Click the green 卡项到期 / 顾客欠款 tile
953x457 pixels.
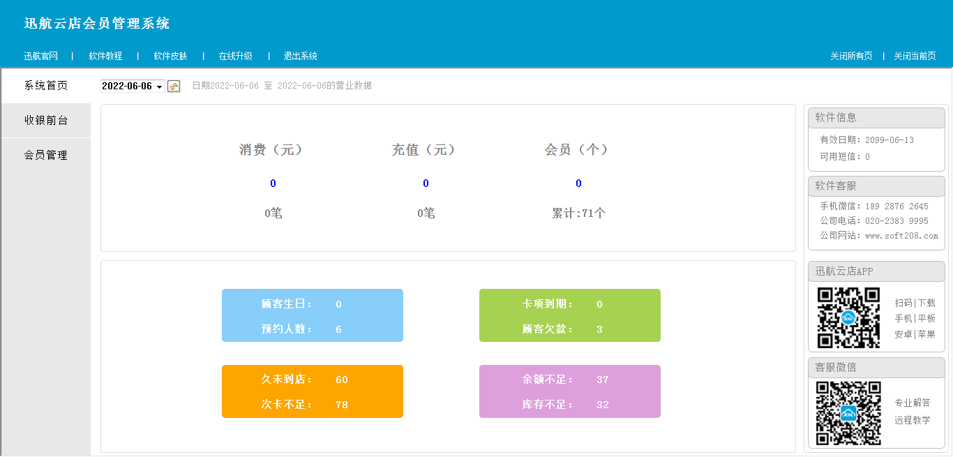pyautogui.click(x=569, y=315)
